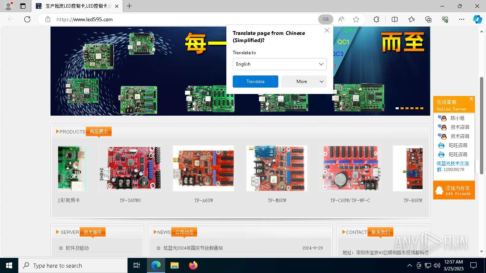Expand the More options dropdown
The height and width of the screenshot is (273, 486).
pyautogui.click(x=304, y=82)
